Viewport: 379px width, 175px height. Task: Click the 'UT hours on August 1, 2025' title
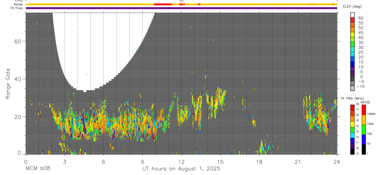pyautogui.click(x=181, y=169)
